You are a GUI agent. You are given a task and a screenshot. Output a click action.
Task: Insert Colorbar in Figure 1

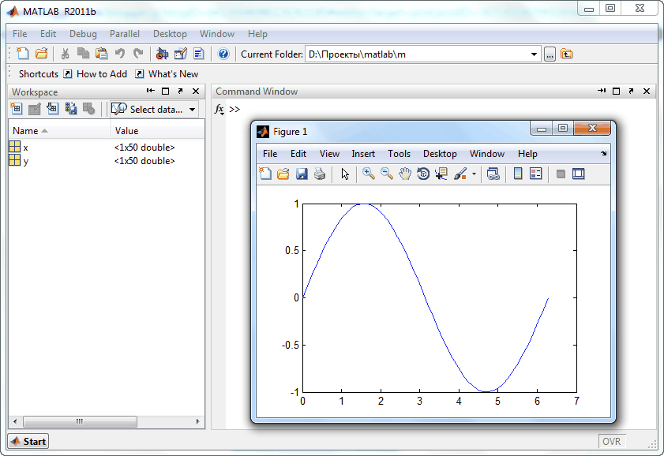click(517, 174)
